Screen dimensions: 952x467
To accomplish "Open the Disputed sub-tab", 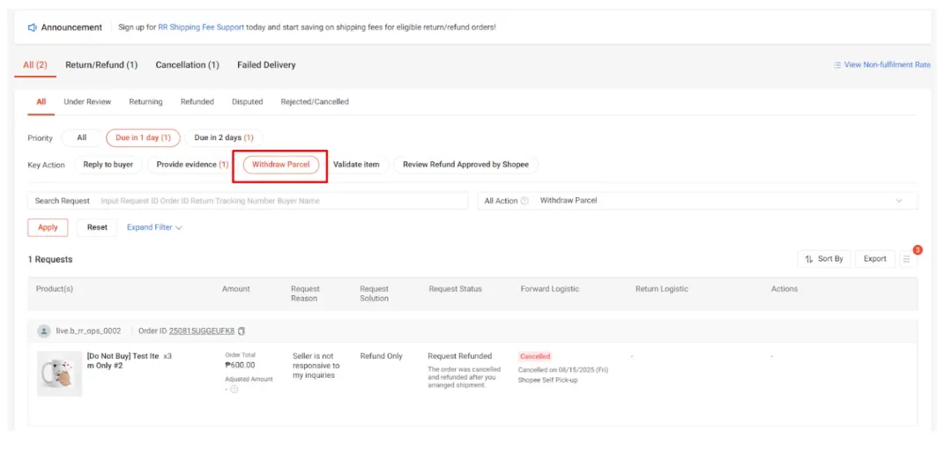I will 247,102.
